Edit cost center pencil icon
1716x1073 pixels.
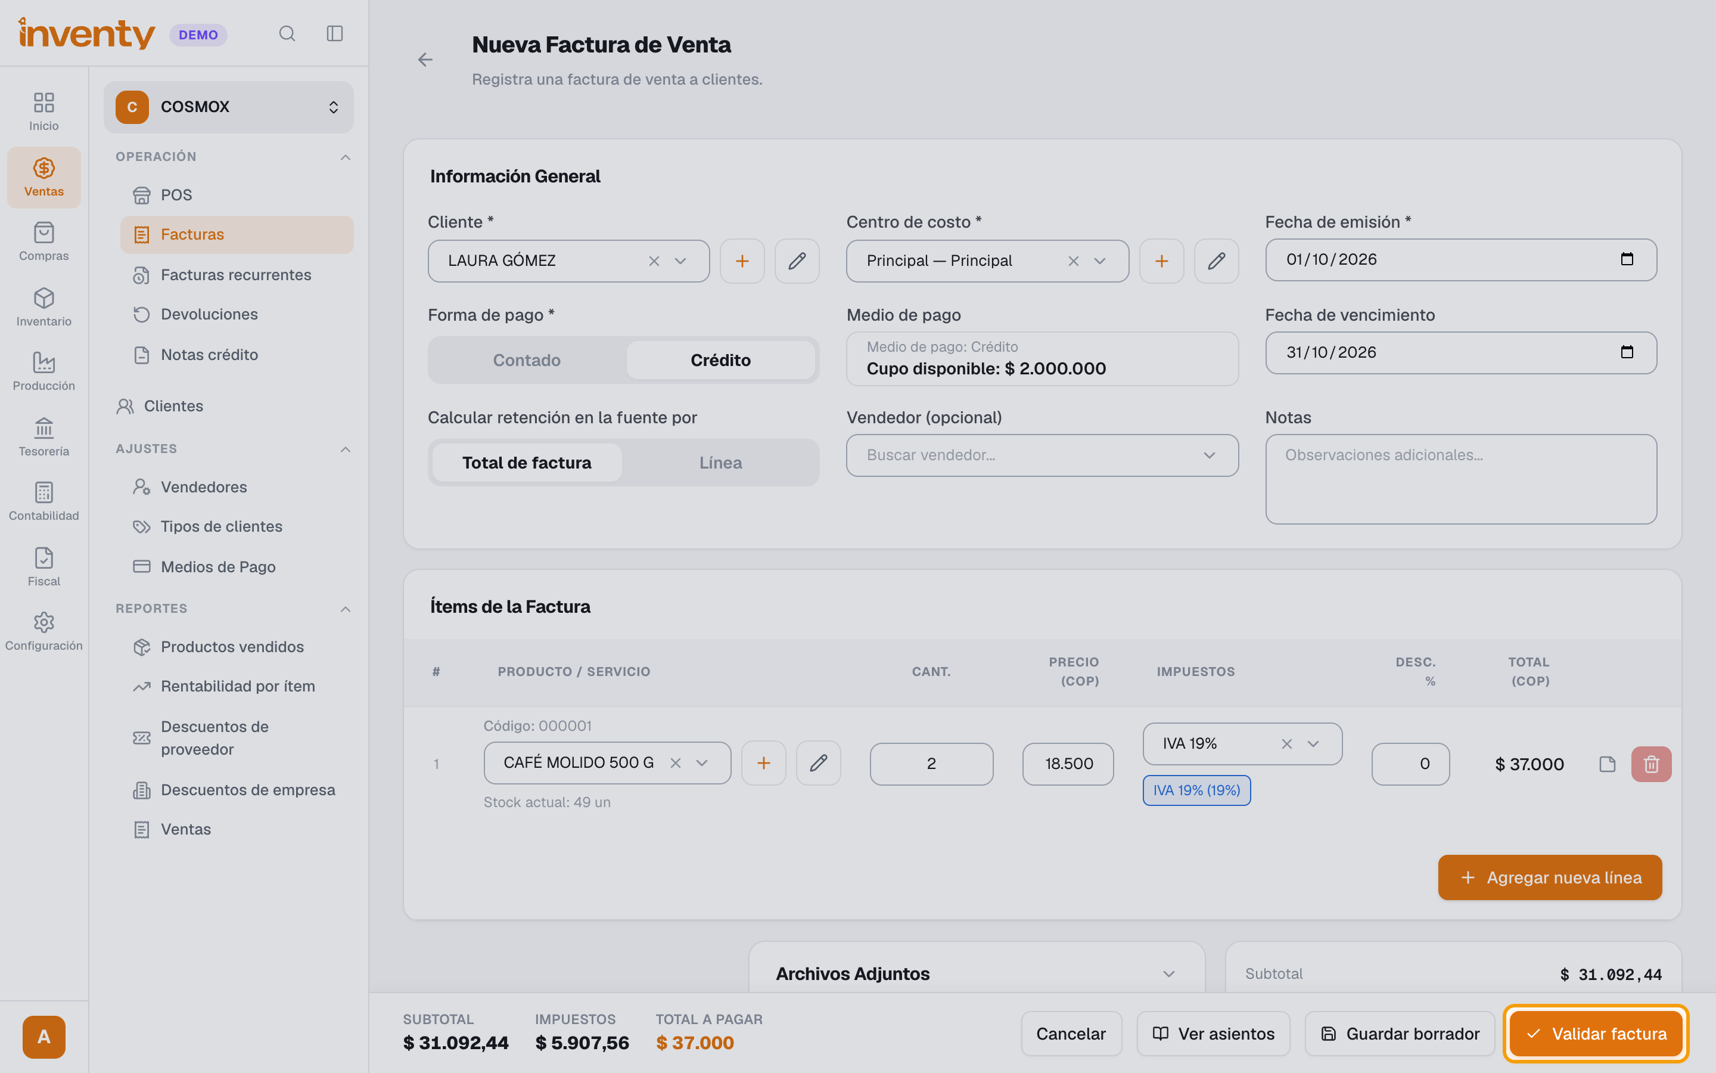click(x=1216, y=261)
